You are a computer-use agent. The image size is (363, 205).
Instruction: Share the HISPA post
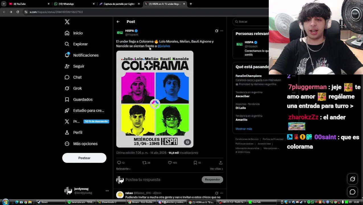coord(221,163)
